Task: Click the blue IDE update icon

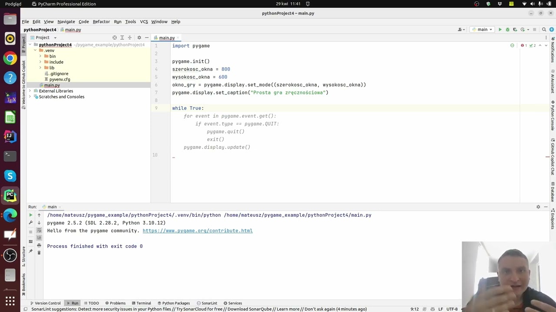Action: [x=551, y=29]
